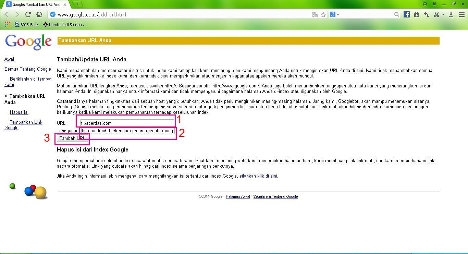Image resolution: width=468 pixels, height=254 pixels.
Task: Click the up-down arrows sync icon
Action: [x=427, y=14]
